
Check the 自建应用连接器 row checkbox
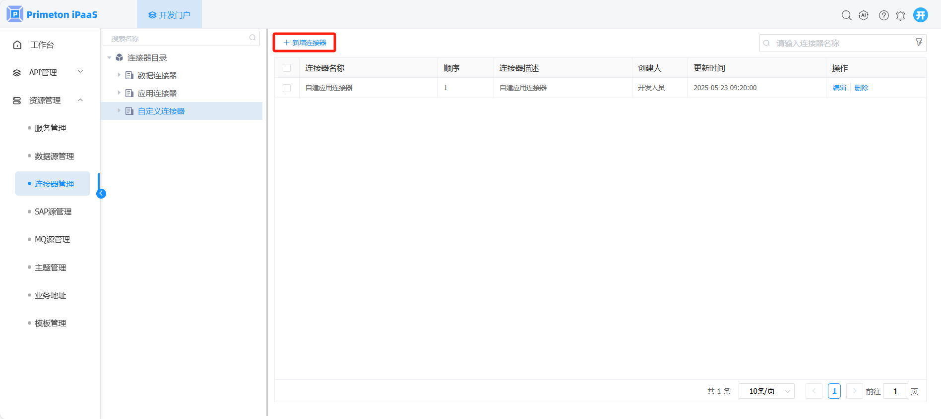(x=287, y=88)
